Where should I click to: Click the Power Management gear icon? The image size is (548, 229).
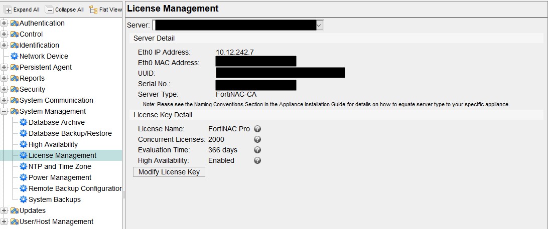24,177
